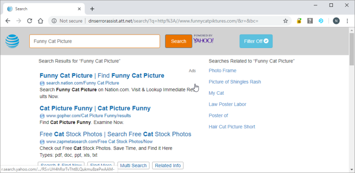The image size is (355, 173).
Task: Reload the current page
Action: coord(29,21)
